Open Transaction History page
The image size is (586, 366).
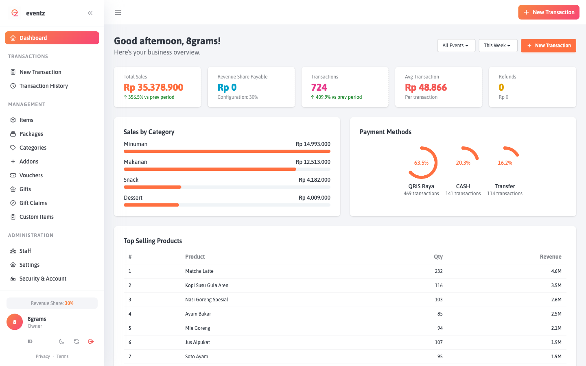[x=52, y=86]
